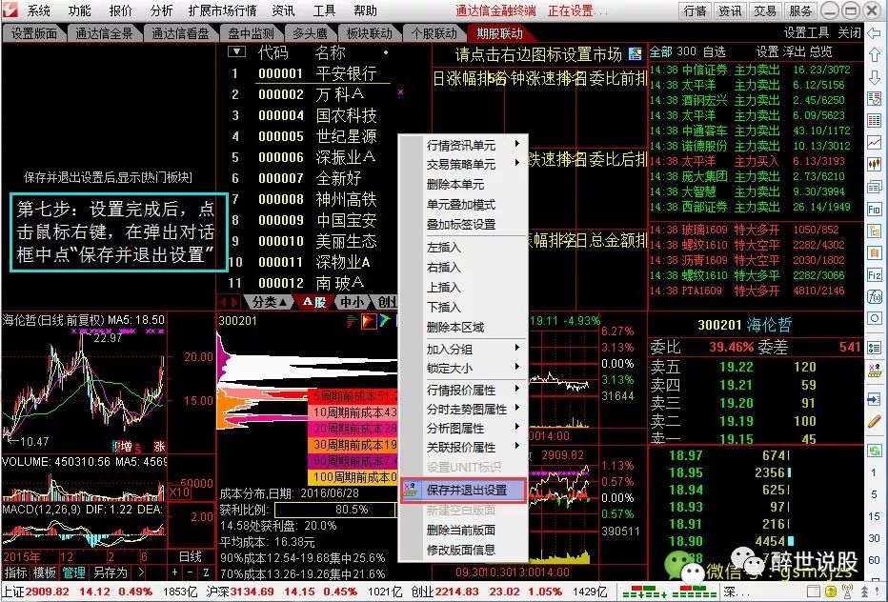Click the yellow square icon in status bar
Screen dimensions: 888x602
[832, 592]
